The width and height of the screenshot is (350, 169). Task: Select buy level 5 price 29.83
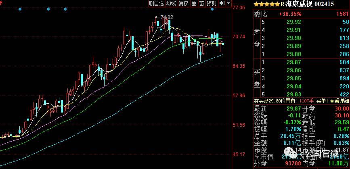(294, 94)
